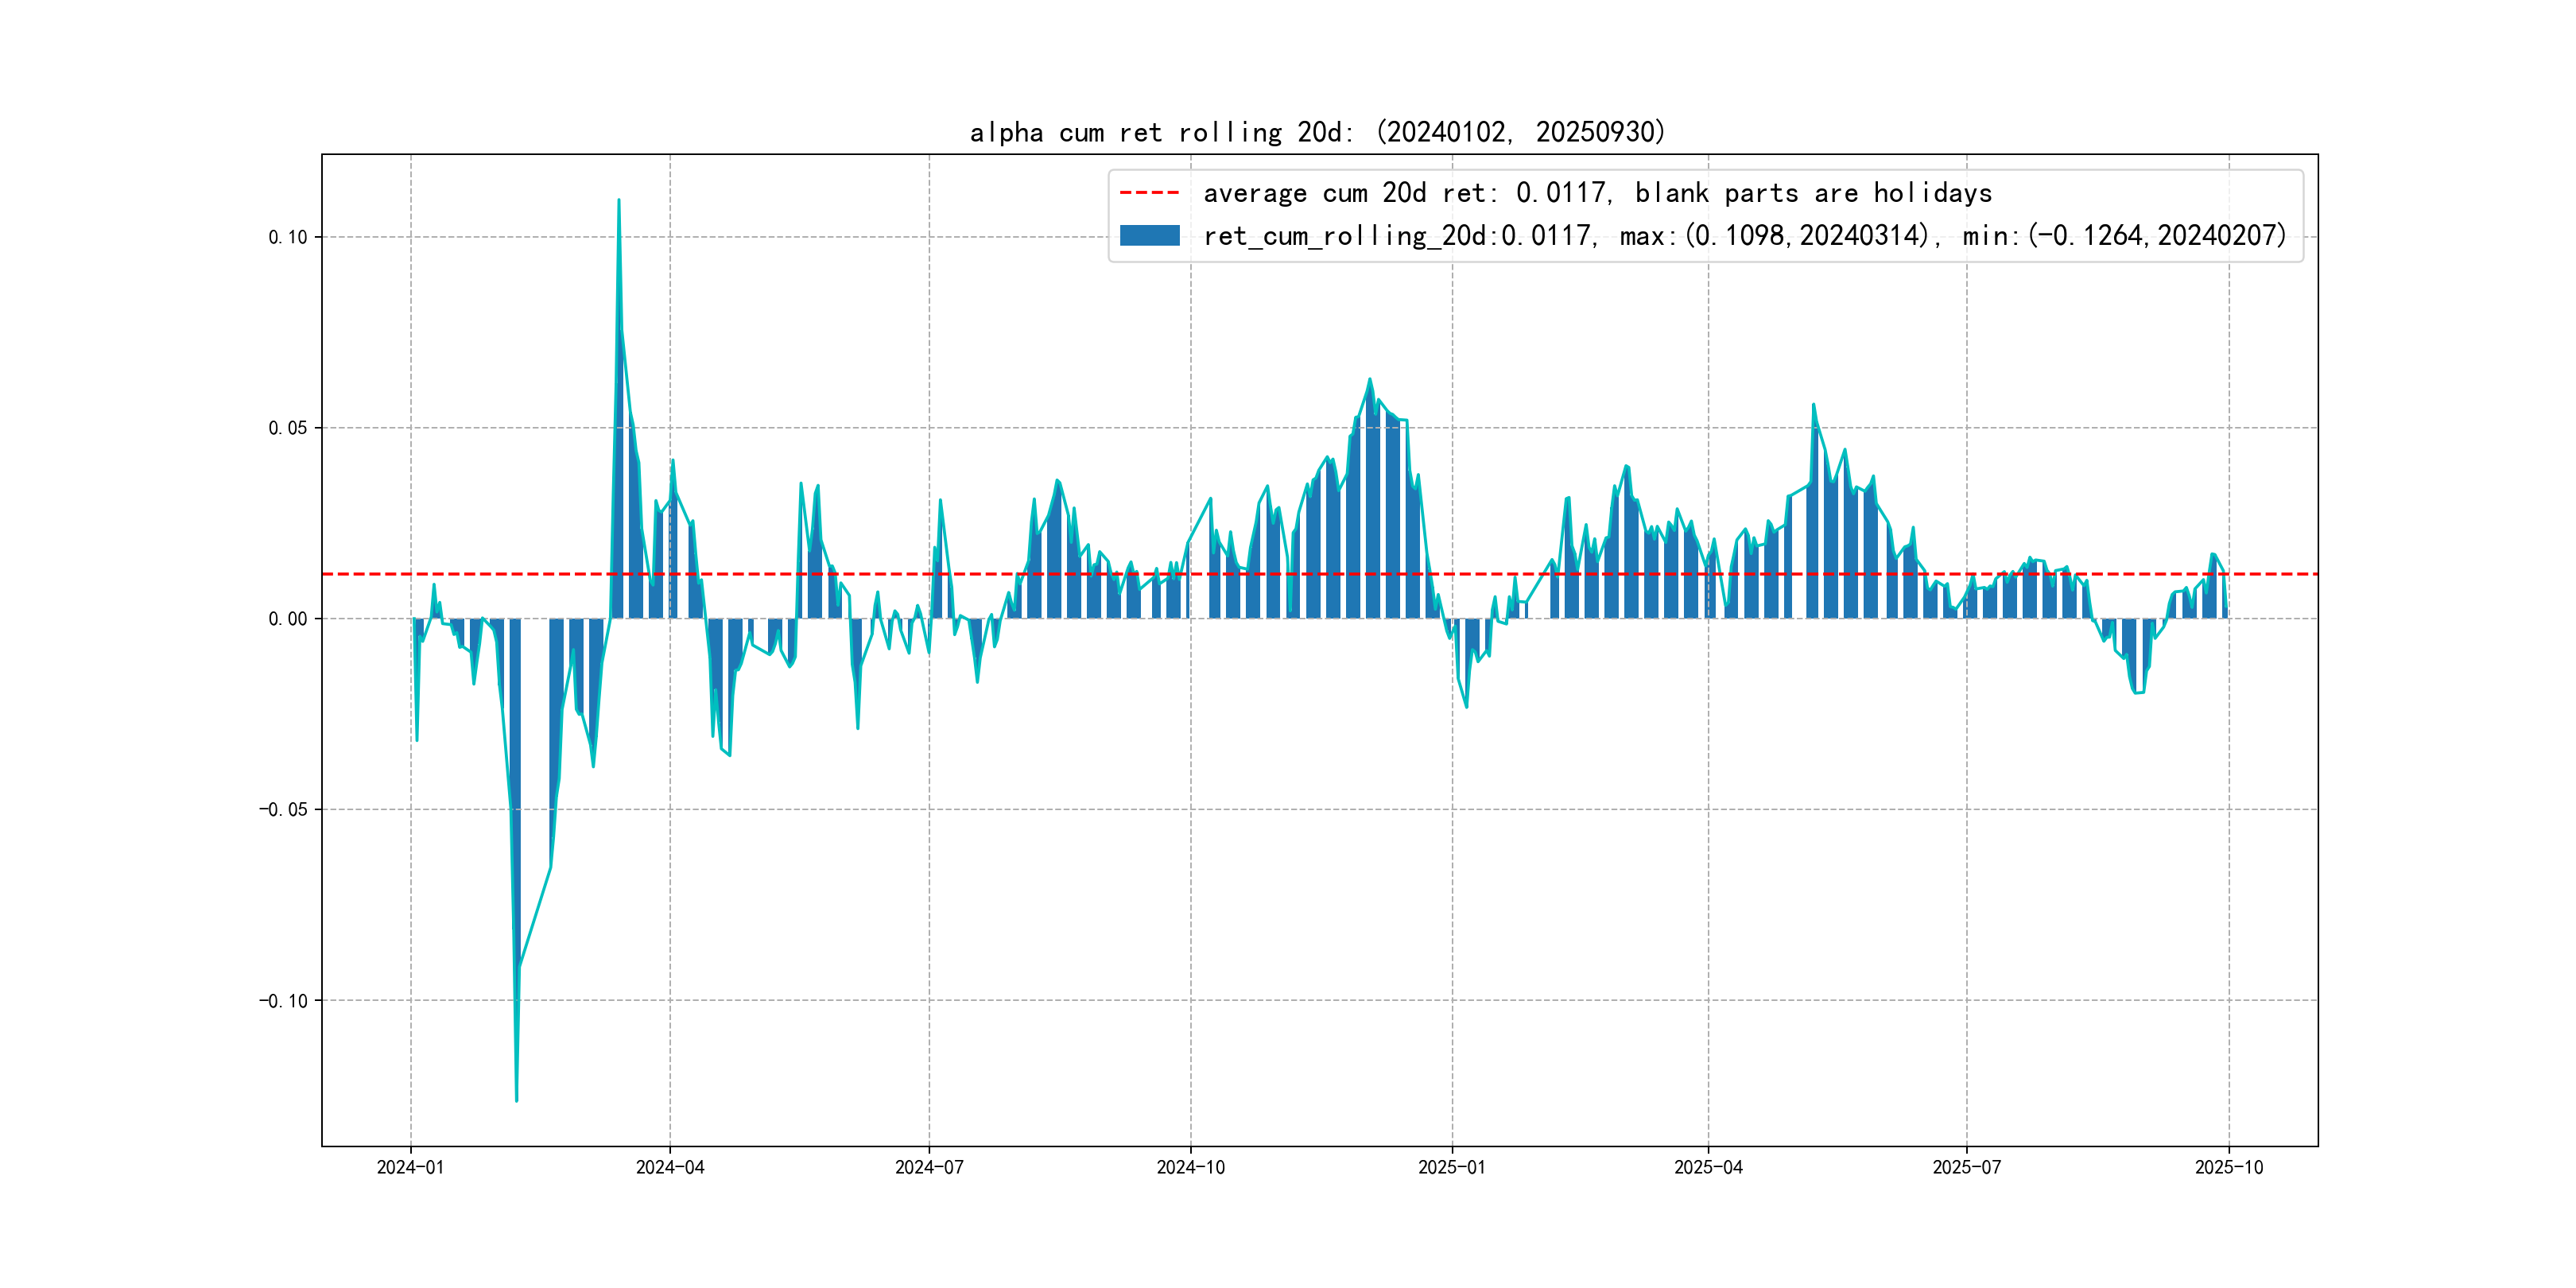Image resolution: width=2576 pixels, height=1288 pixels.
Task: Click the minimum trough in February 2024
Action: point(516,1099)
